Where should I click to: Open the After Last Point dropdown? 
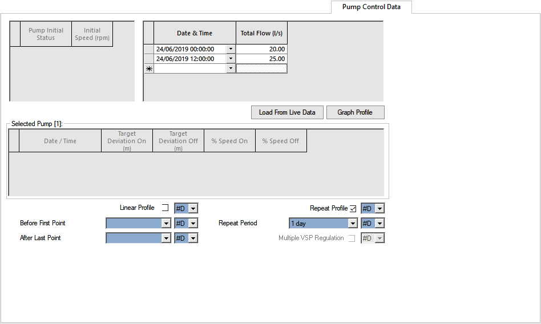pyautogui.click(x=166, y=238)
